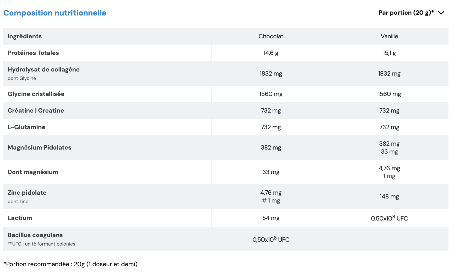Click the Glycine cristallisée row label
455x273 pixels.
coord(36,94)
